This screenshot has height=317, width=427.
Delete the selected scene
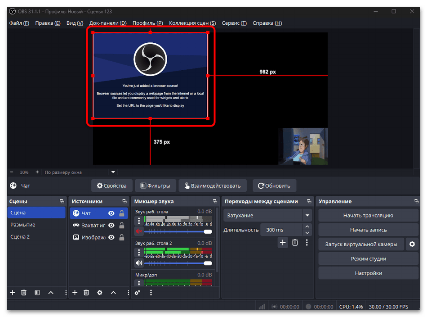point(24,293)
